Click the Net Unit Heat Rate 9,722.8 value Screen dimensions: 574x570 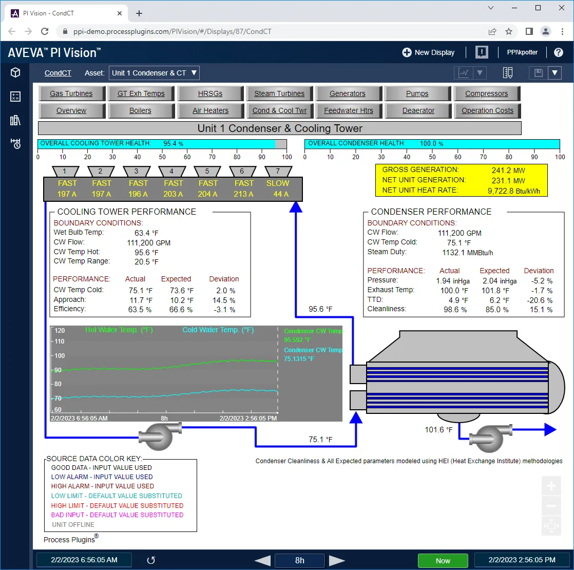point(513,191)
